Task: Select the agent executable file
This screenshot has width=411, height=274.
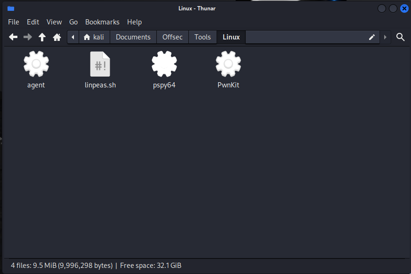Action: 36,70
